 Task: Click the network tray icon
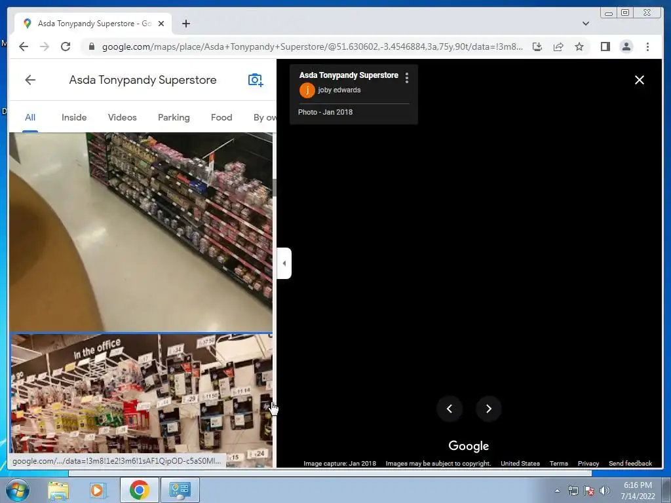coord(573,491)
